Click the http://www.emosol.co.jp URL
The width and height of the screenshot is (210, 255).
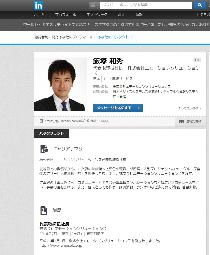(x=61, y=246)
